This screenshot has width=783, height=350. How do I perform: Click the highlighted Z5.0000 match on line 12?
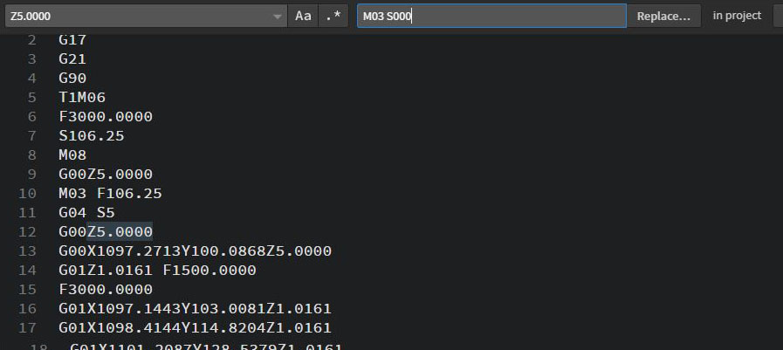120,231
